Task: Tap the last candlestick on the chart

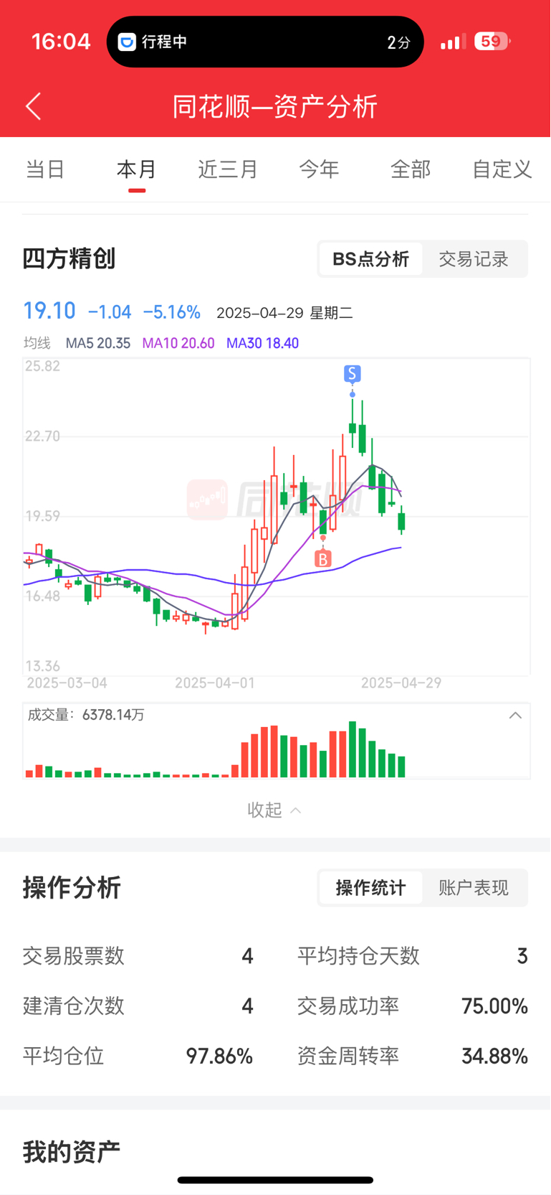Action: click(x=402, y=520)
